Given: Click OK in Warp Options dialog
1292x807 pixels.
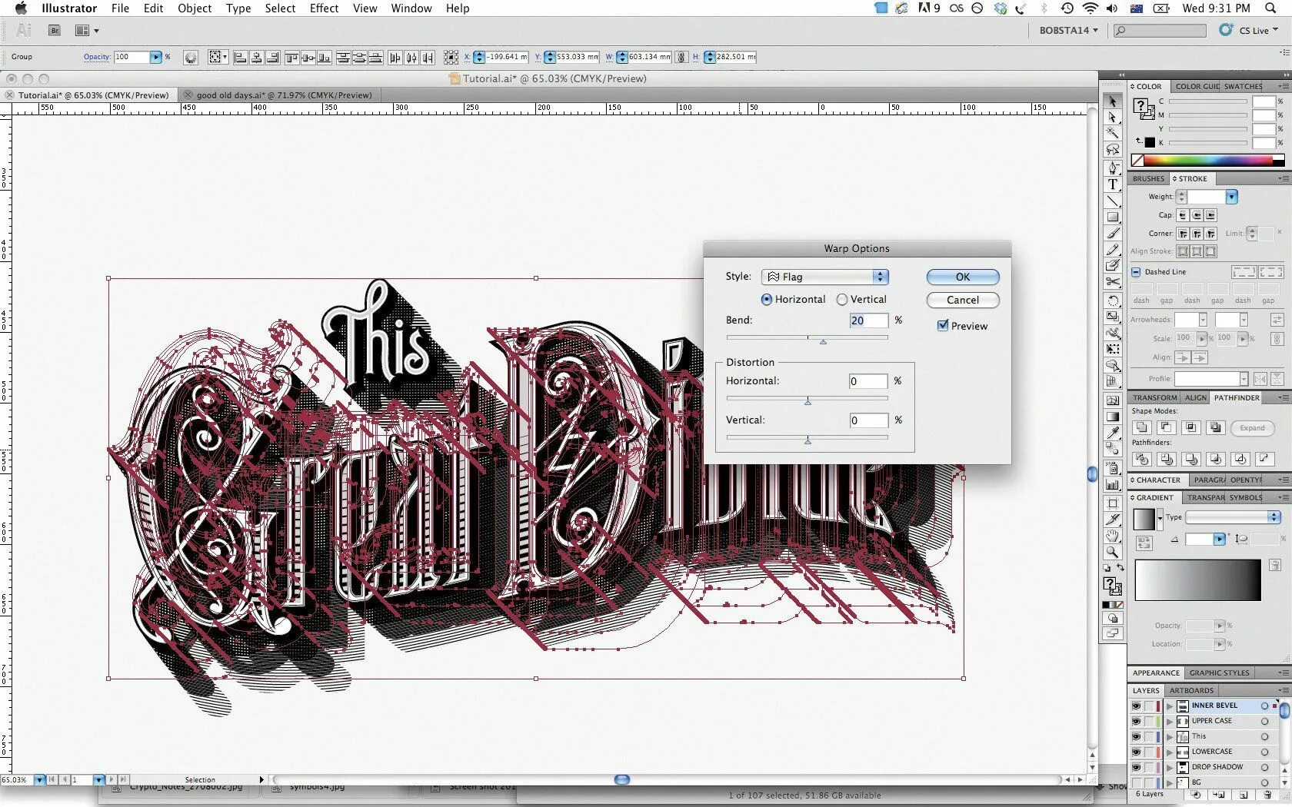Looking at the screenshot, I should 963,277.
